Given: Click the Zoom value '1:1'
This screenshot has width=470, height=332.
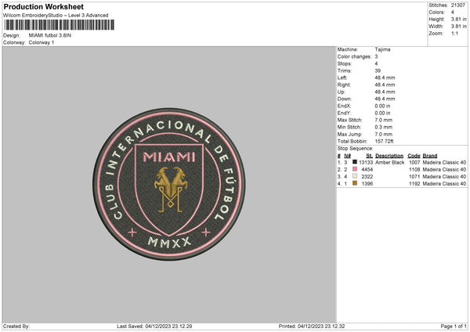Looking at the screenshot, I should pos(454,33).
